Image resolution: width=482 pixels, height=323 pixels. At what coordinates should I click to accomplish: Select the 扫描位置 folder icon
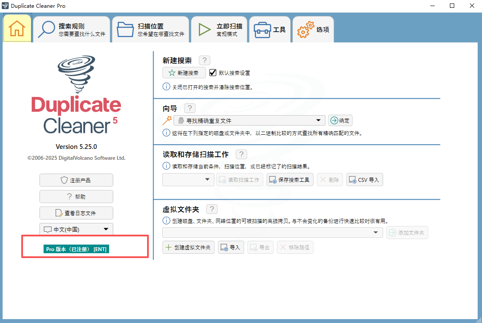pos(125,29)
